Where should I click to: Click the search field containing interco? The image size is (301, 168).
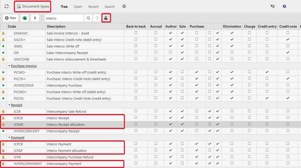64,18
